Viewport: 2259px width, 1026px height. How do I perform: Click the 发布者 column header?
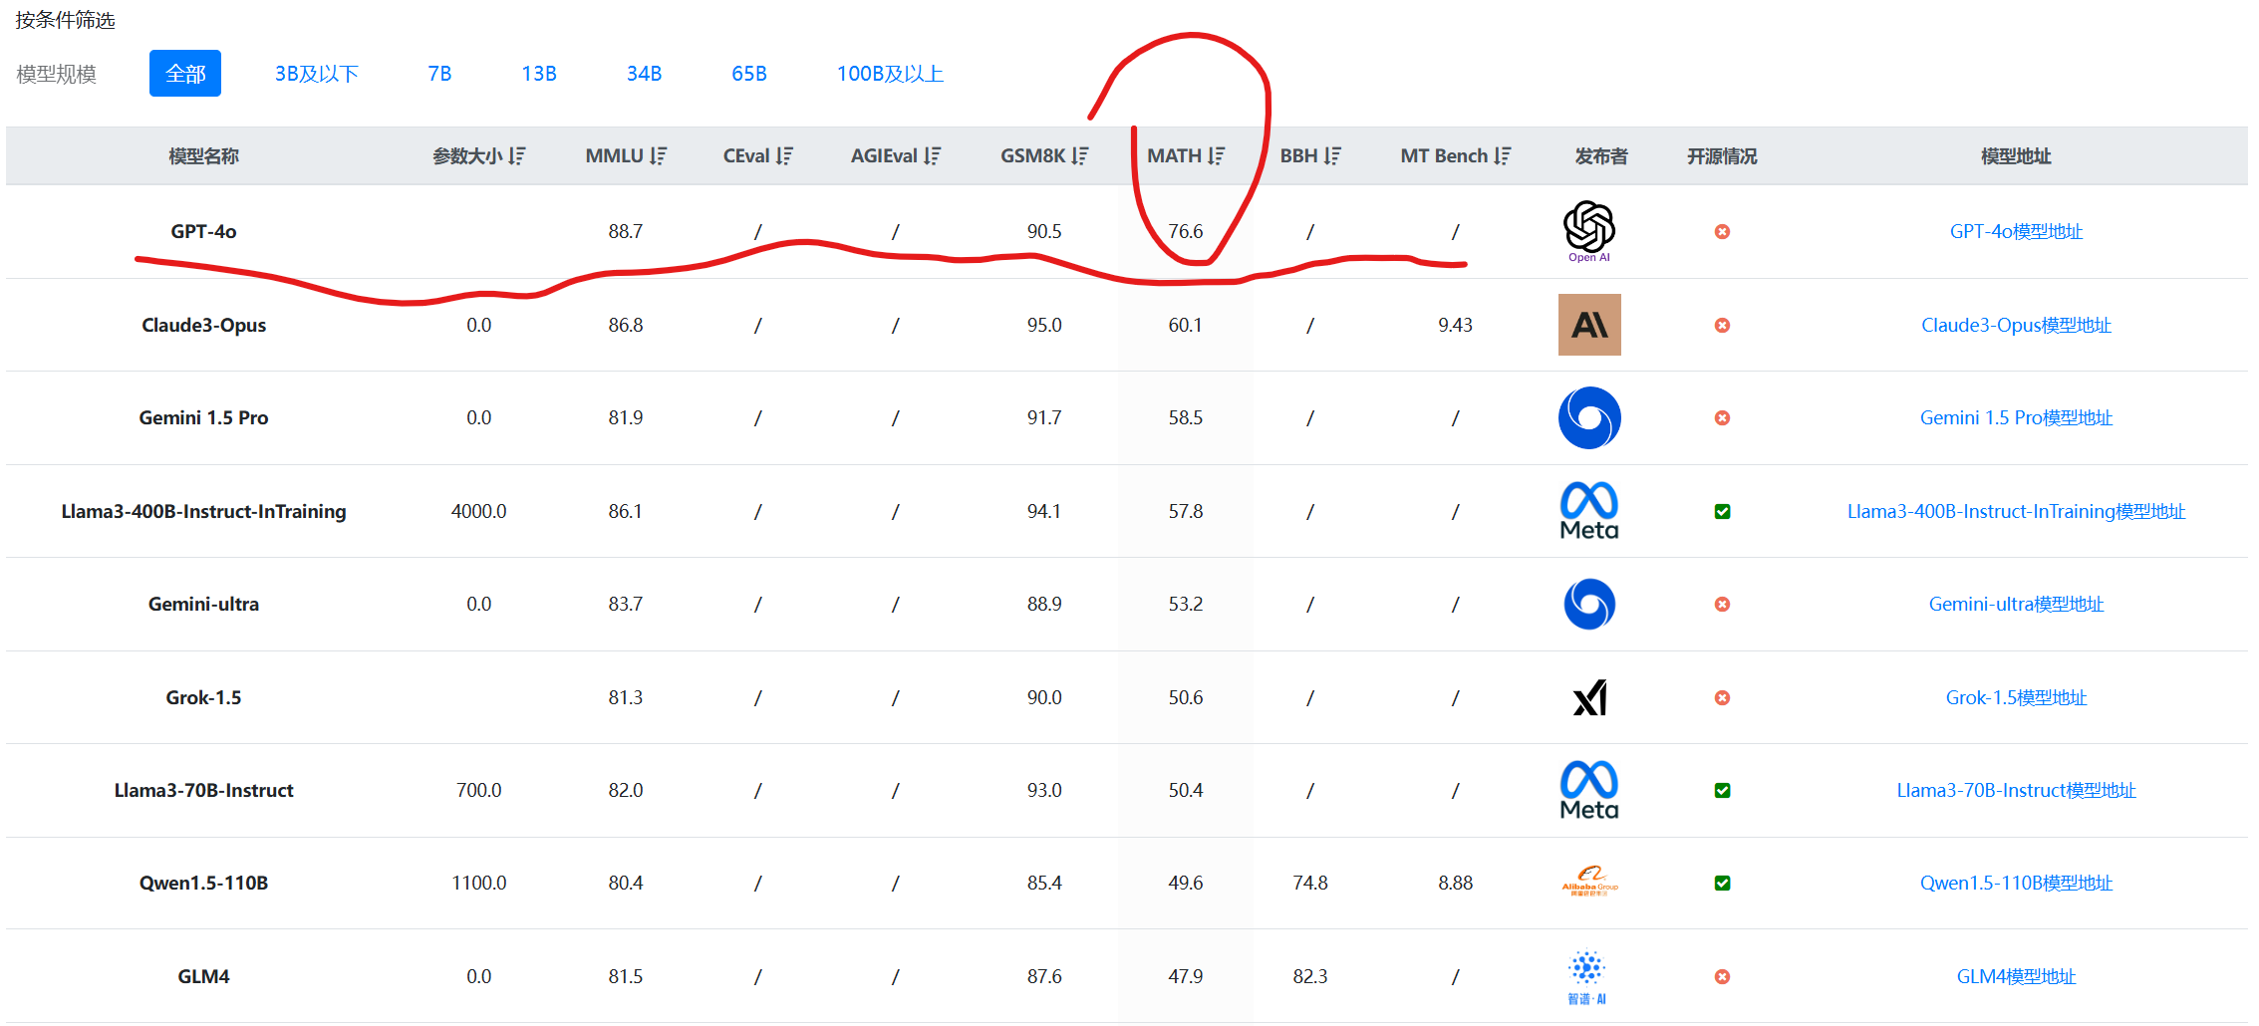(1601, 156)
